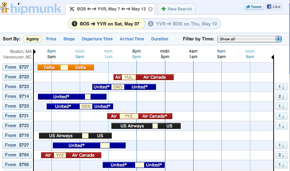Sort flights by Price
This screenshot has width=290, height=171.
(51, 39)
